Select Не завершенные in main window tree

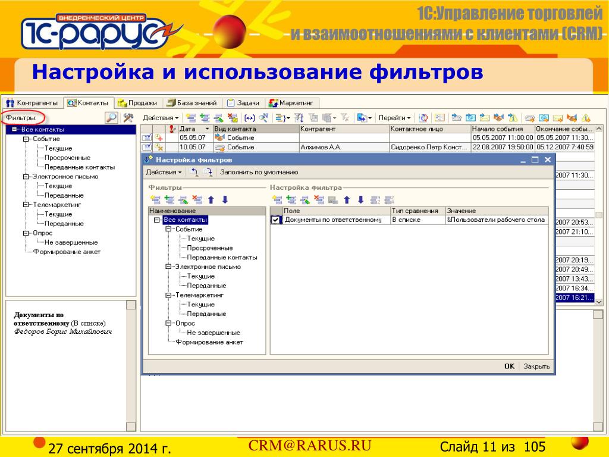[71, 242]
